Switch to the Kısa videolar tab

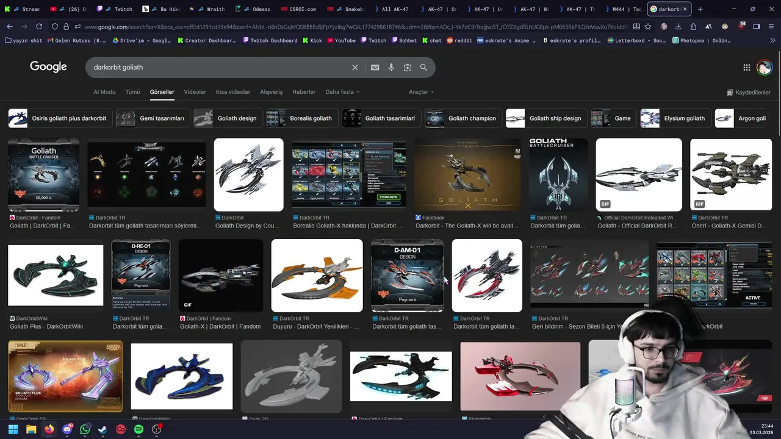233,92
